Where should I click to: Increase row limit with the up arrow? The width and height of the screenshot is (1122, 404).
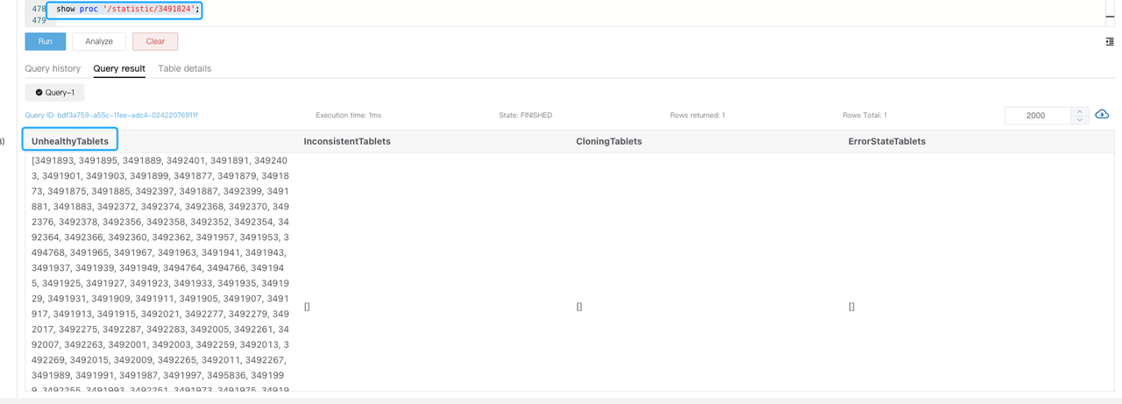pos(1080,111)
